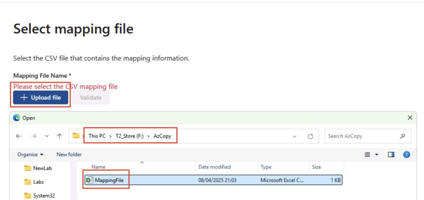Refresh the AzCopy folder view
The image size is (424, 200).
(311, 136)
